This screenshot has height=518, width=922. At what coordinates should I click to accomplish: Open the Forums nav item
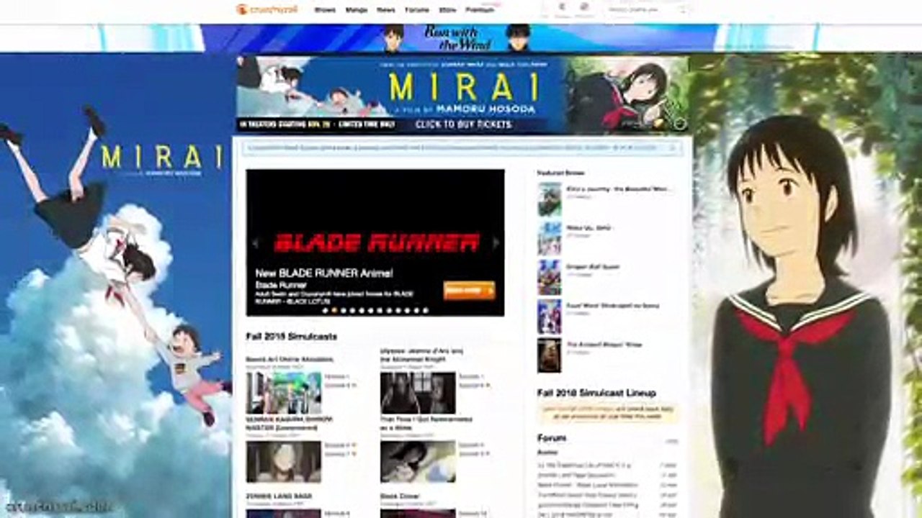[x=417, y=10]
